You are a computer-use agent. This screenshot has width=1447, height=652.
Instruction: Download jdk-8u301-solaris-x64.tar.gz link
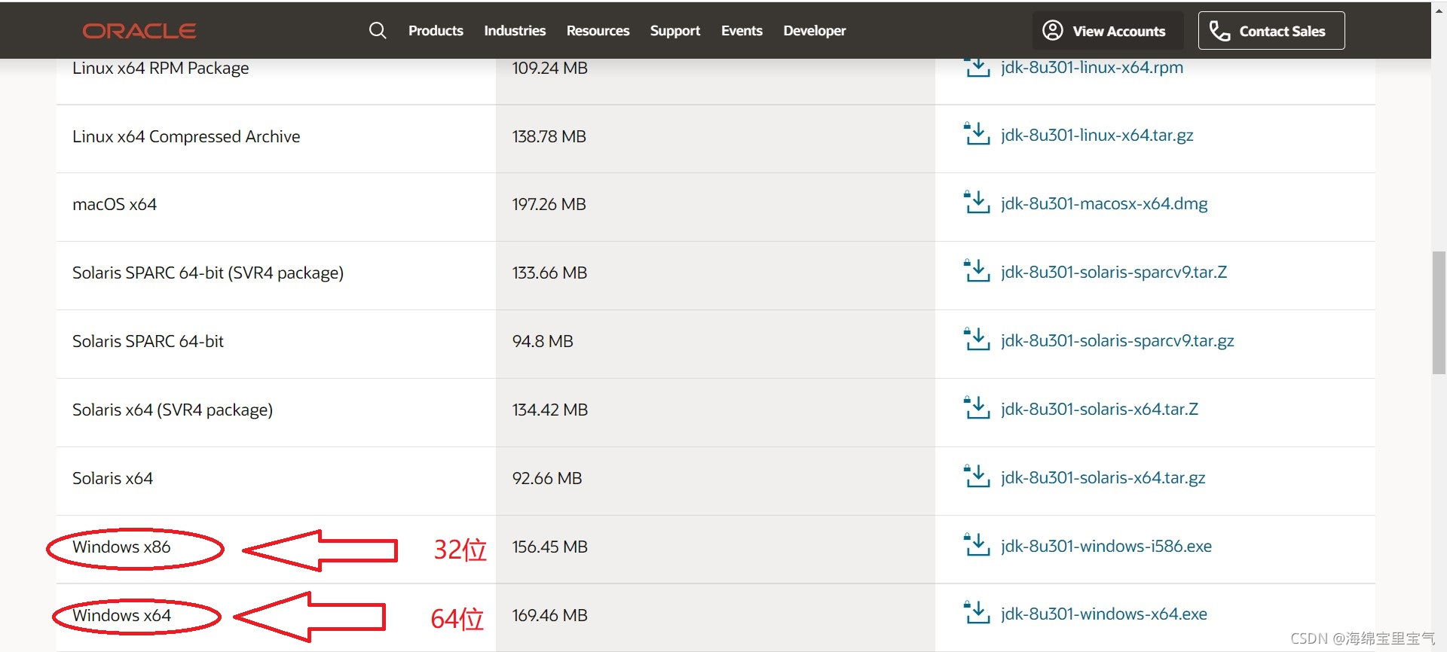[1103, 477]
